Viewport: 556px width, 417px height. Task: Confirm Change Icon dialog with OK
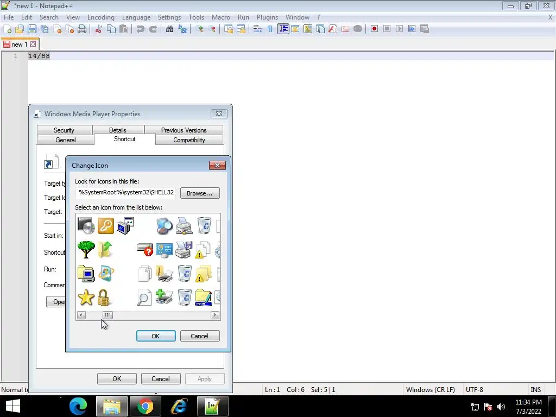(x=156, y=336)
